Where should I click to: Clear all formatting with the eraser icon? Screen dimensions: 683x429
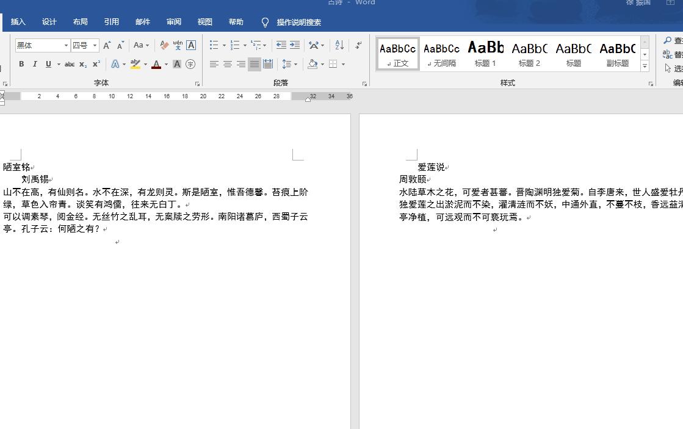(164, 45)
